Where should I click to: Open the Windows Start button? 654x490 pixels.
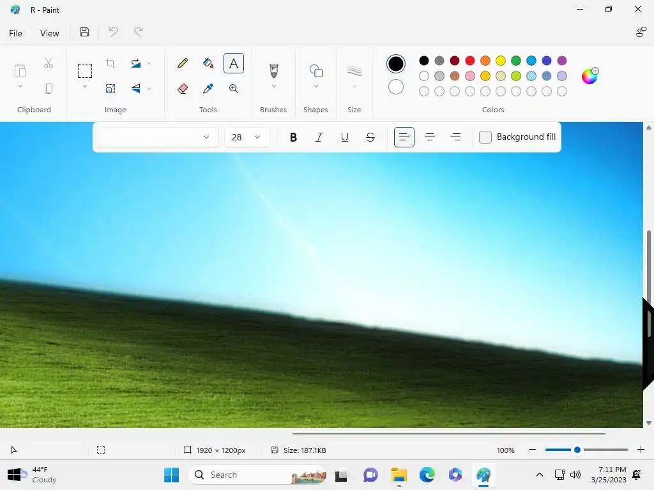coord(171,475)
